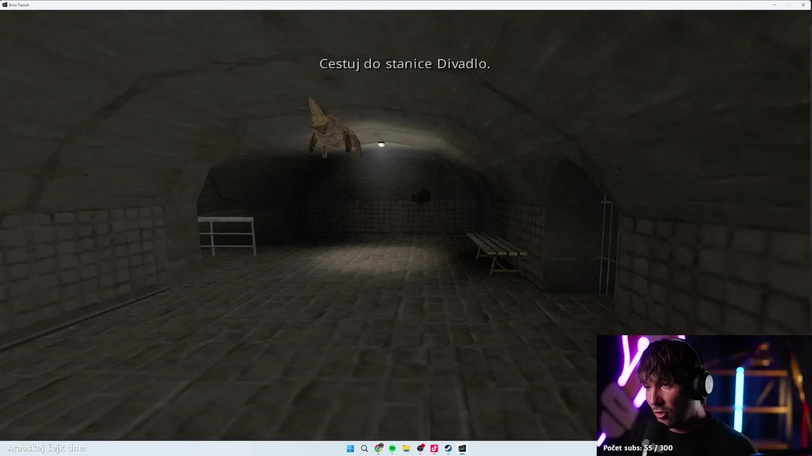Open OBS Studio from taskbar
812x456 pixels.
tap(420, 448)
